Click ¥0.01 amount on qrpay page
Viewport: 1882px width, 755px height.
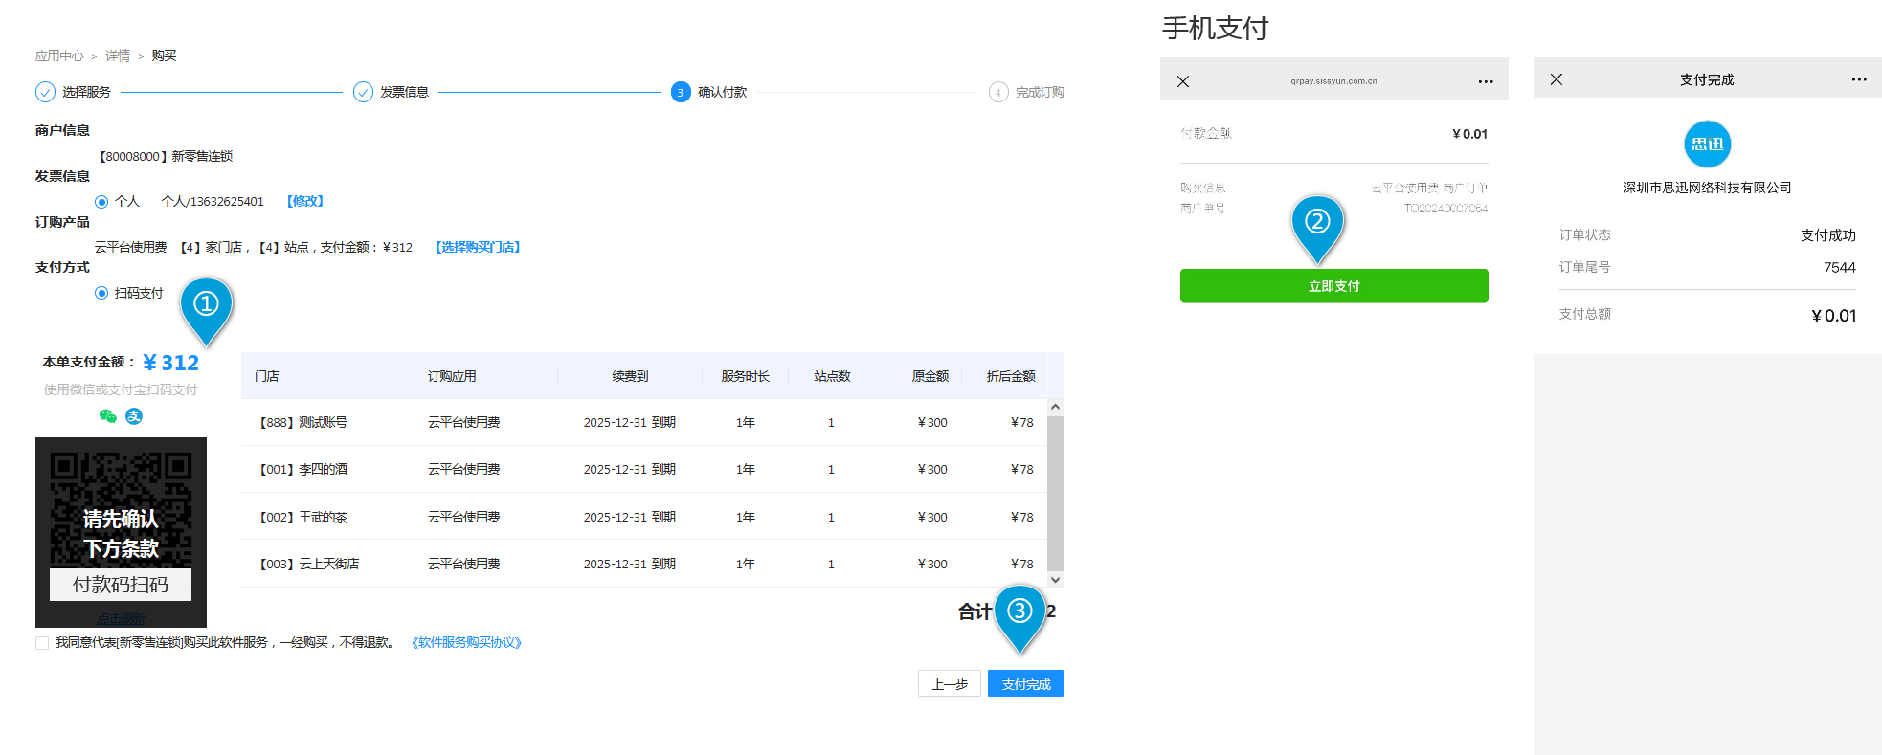click(x=1469, y=134)
